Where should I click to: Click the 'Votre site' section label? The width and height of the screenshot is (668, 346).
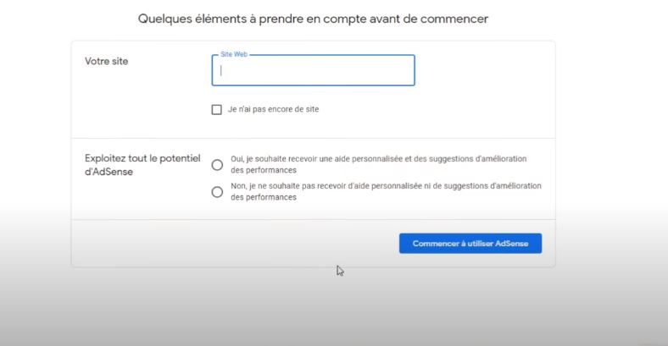click(107, 61)
